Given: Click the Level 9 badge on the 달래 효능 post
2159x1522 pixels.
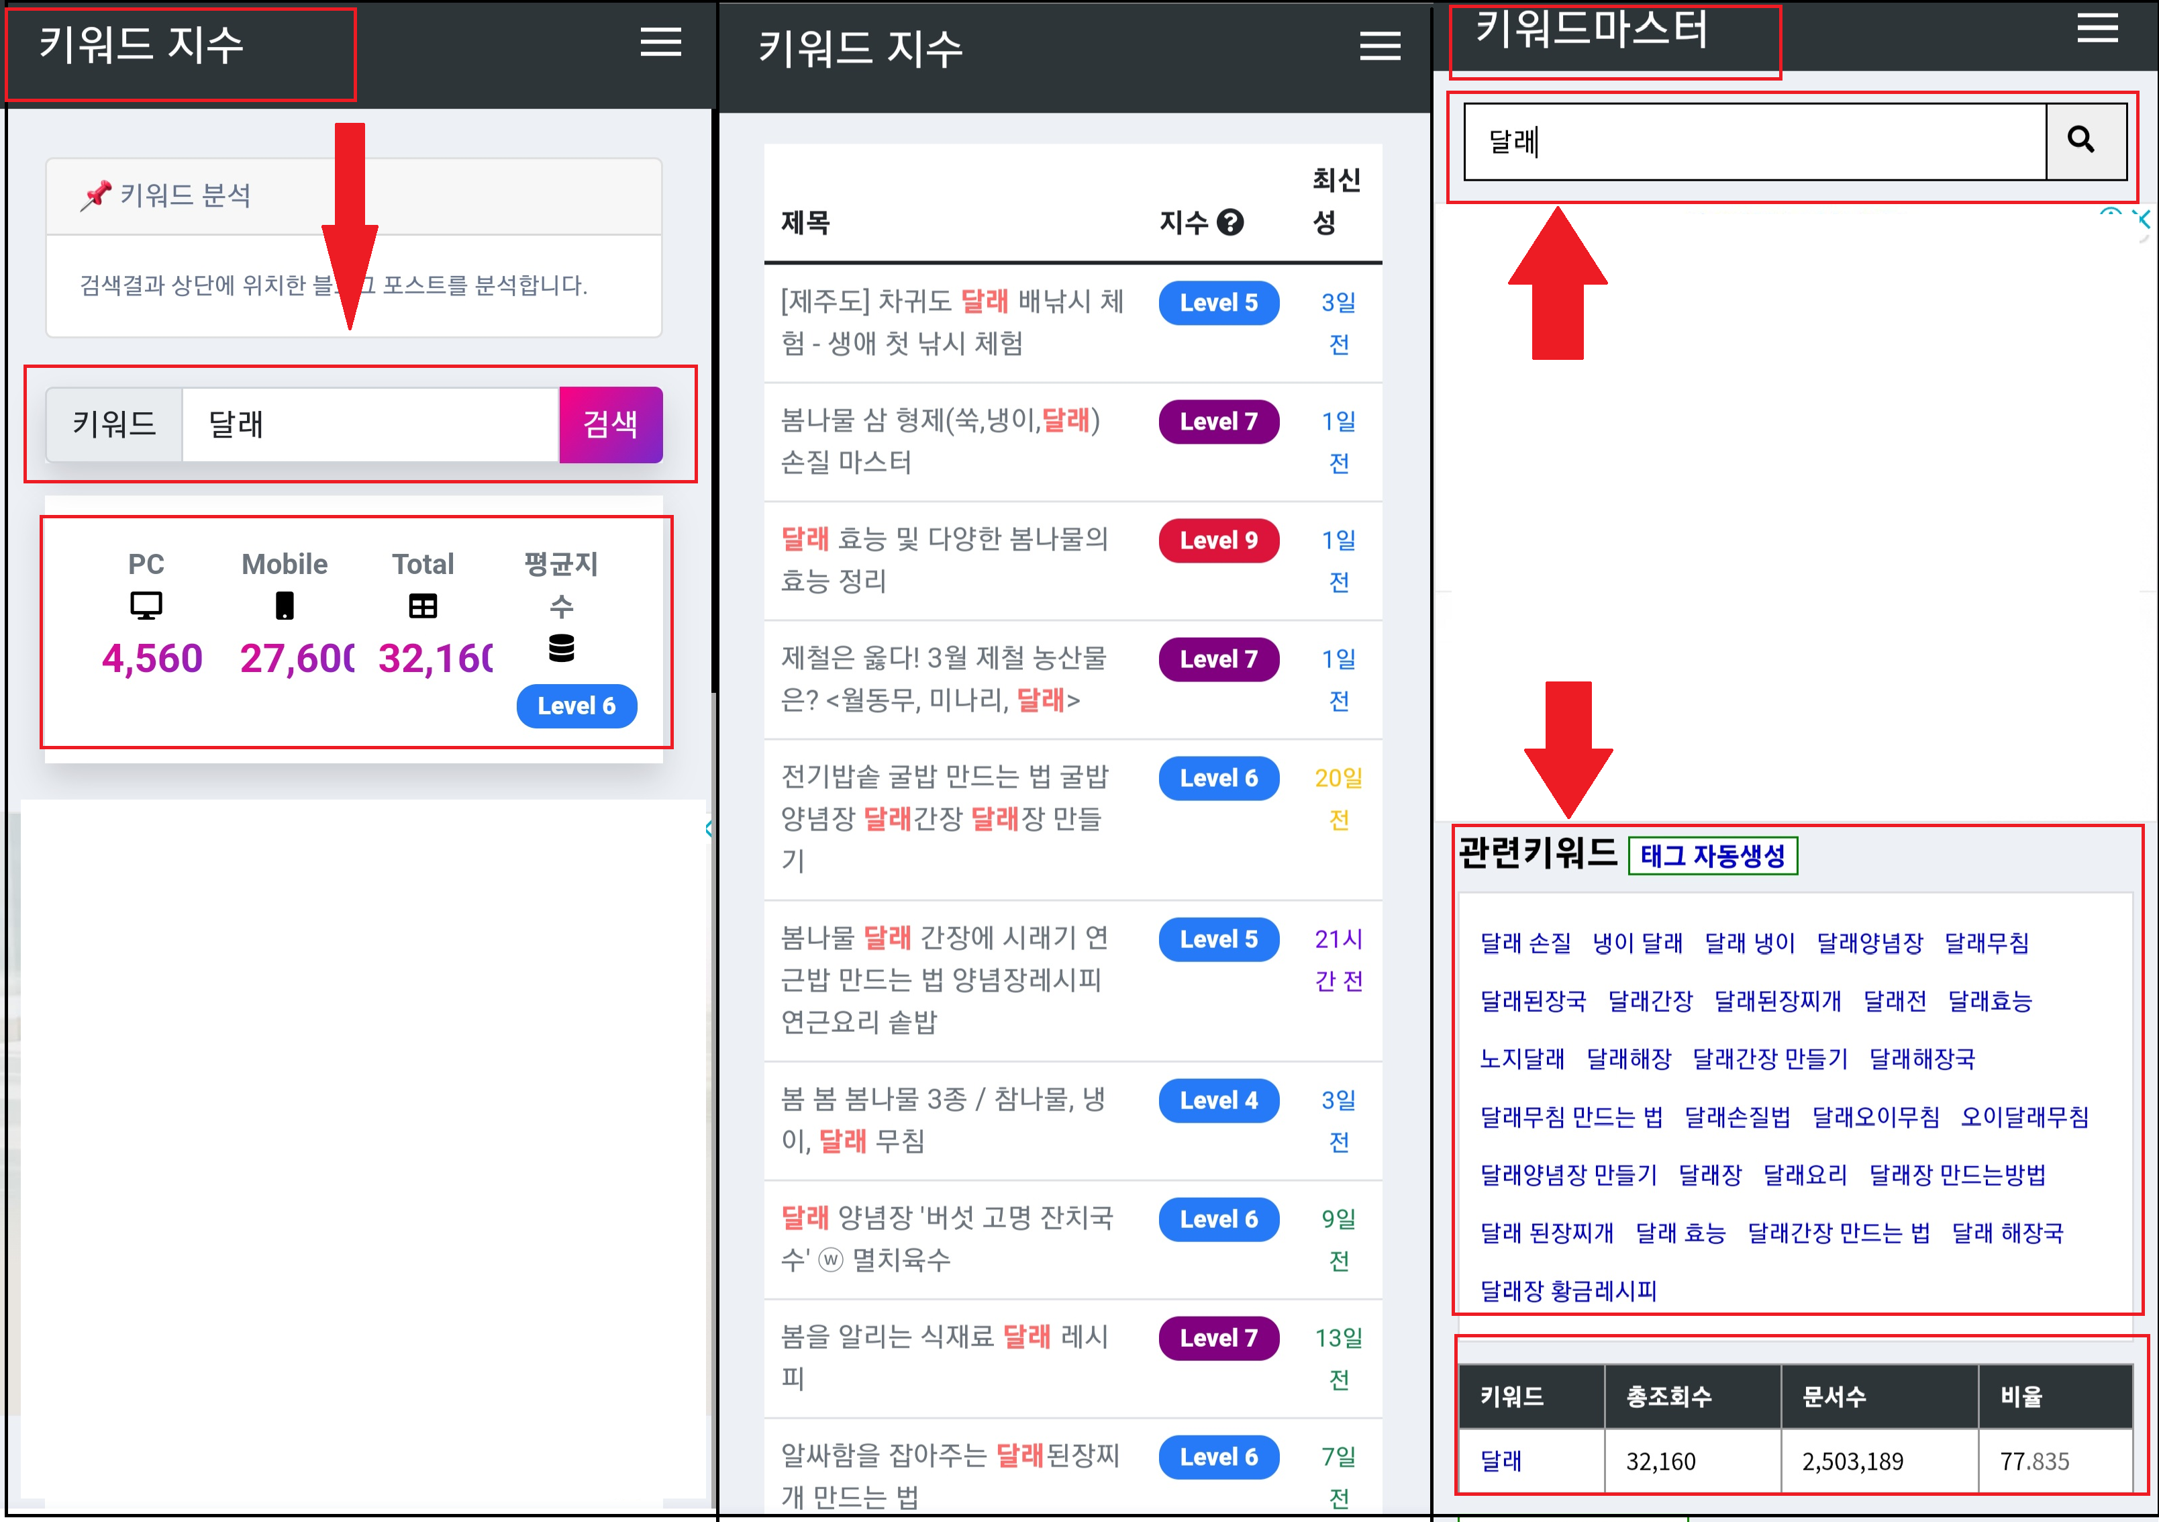Looking at the screenshot, I should [1219, 540].
